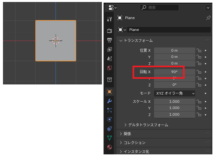
Task: Click the animate dot for スケール X
Action: [205, 102]
